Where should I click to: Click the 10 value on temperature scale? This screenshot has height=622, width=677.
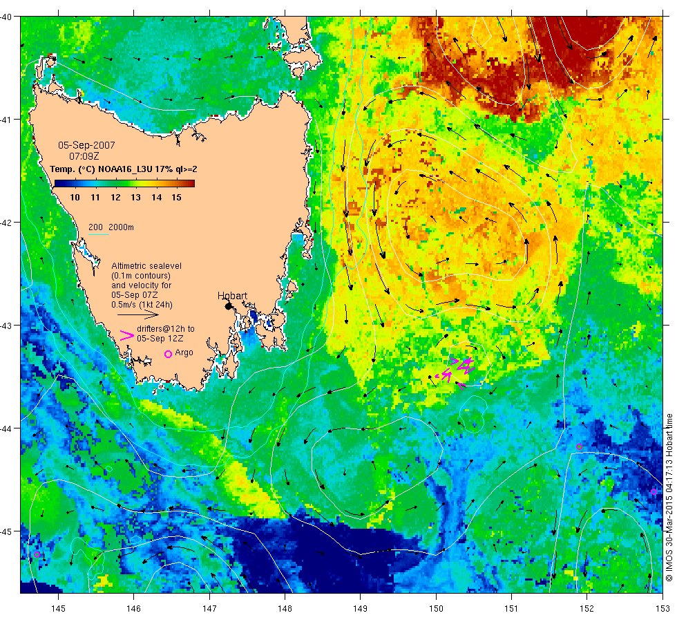[75, 198]
